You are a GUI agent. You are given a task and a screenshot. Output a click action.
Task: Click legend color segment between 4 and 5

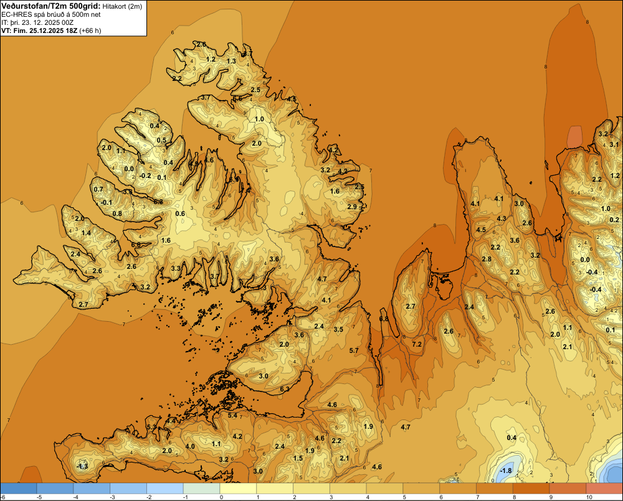pyautogui.click(x=384, y=488)
